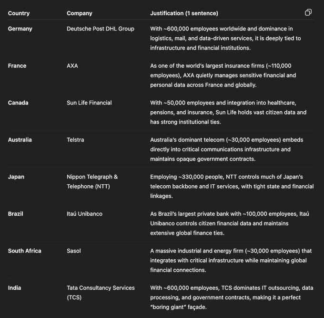Click the Country column header
The image size is (324, 318).
tap(19, 13)
